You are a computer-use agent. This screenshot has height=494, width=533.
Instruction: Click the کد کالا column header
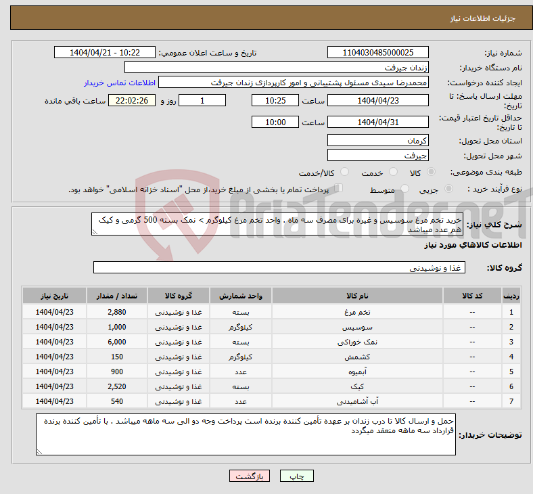coord(472,296)
